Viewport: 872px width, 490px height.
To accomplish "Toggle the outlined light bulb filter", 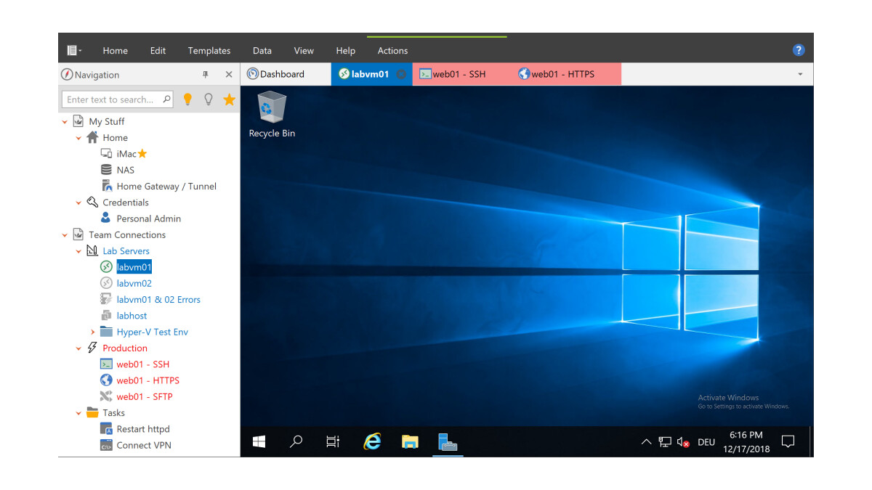I will click(x=209, y=99).
